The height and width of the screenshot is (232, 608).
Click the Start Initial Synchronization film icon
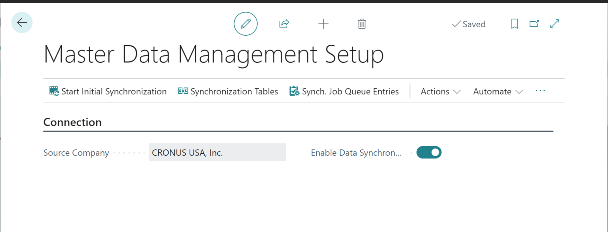coord(53,91)
